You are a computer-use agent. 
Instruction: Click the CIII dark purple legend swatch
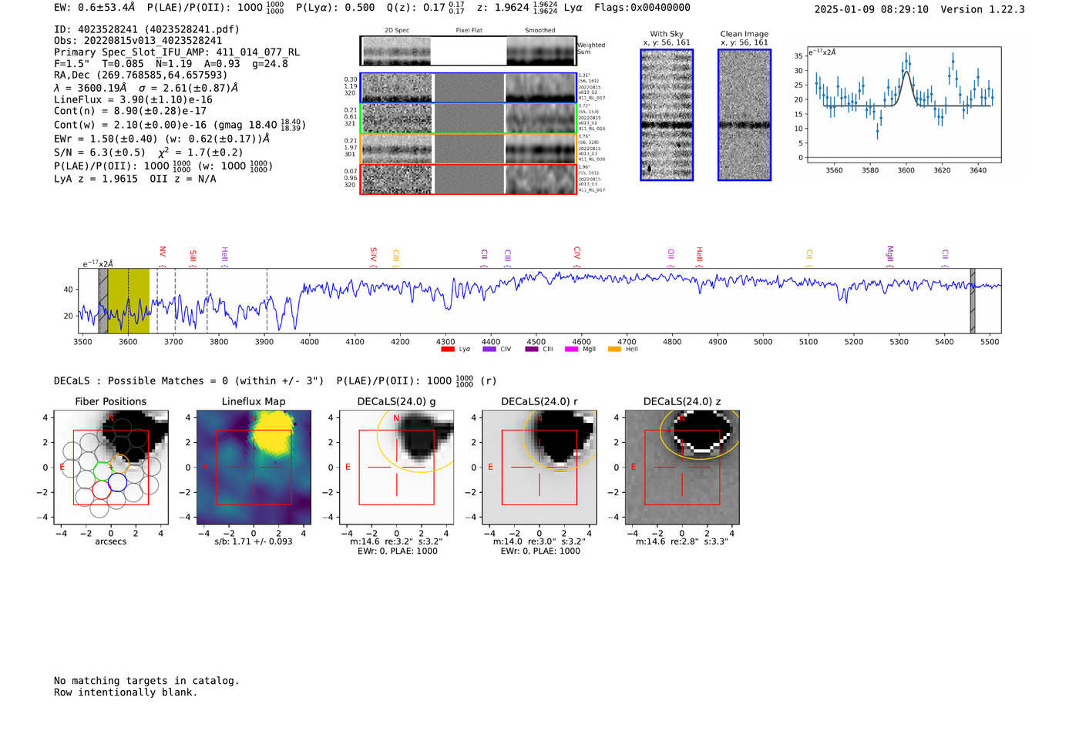[532, 349]
